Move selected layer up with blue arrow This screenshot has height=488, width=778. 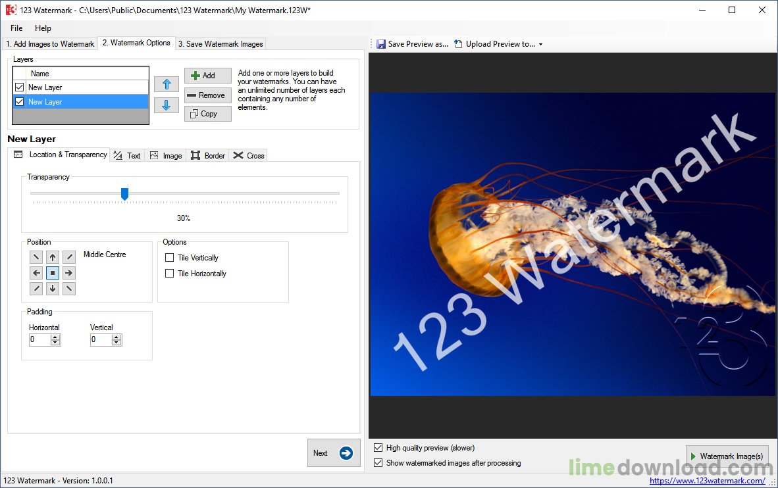[x=166, y=84]
